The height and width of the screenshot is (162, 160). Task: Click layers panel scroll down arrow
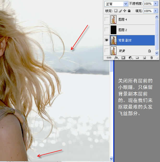[x=157, y=53]
